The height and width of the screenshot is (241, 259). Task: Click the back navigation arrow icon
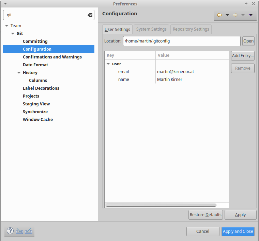(219, 15)
